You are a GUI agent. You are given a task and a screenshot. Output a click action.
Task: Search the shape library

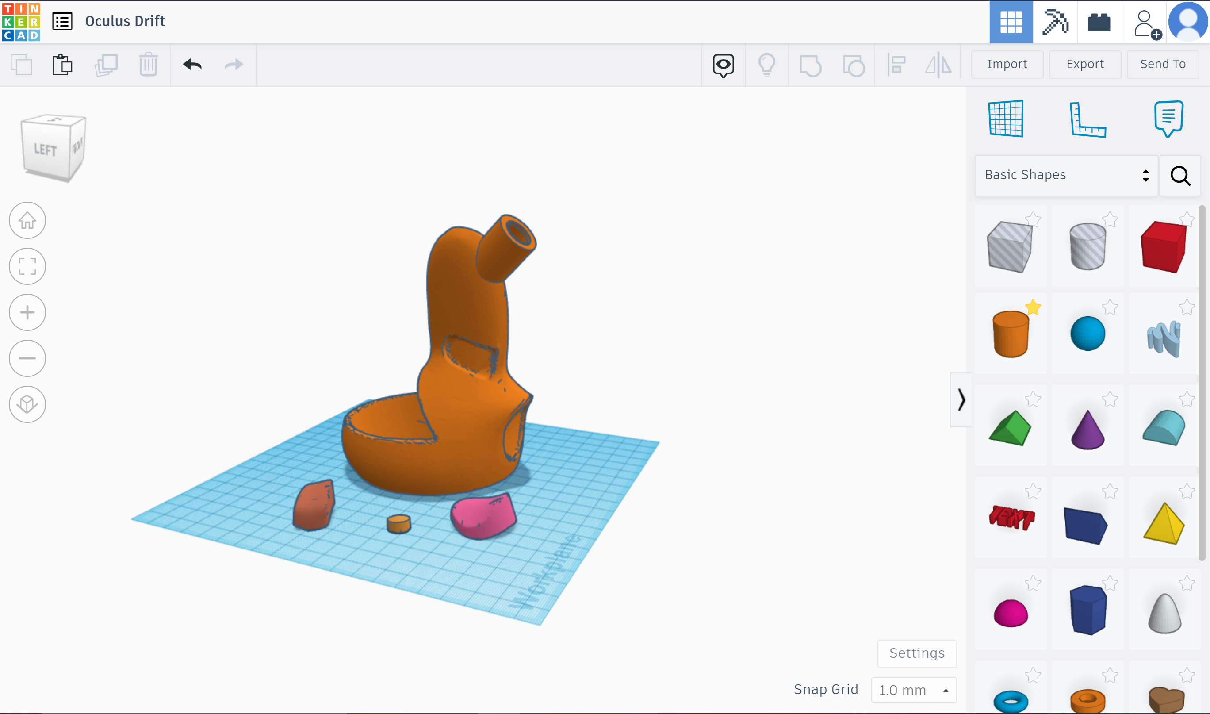pyautogui.click(x=1180, y=175)
